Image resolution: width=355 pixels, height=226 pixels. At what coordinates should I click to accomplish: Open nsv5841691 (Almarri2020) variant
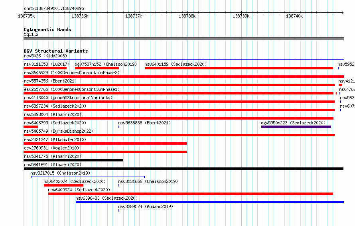pyautogui.click(x=183, y=169)
